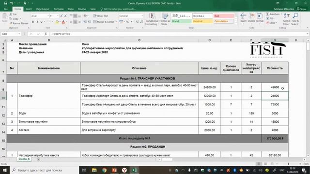The width and height of the screenshot is (310, 174).
Task: Open Find & Select magnifier menu
Action: click(x=295, y=19)
